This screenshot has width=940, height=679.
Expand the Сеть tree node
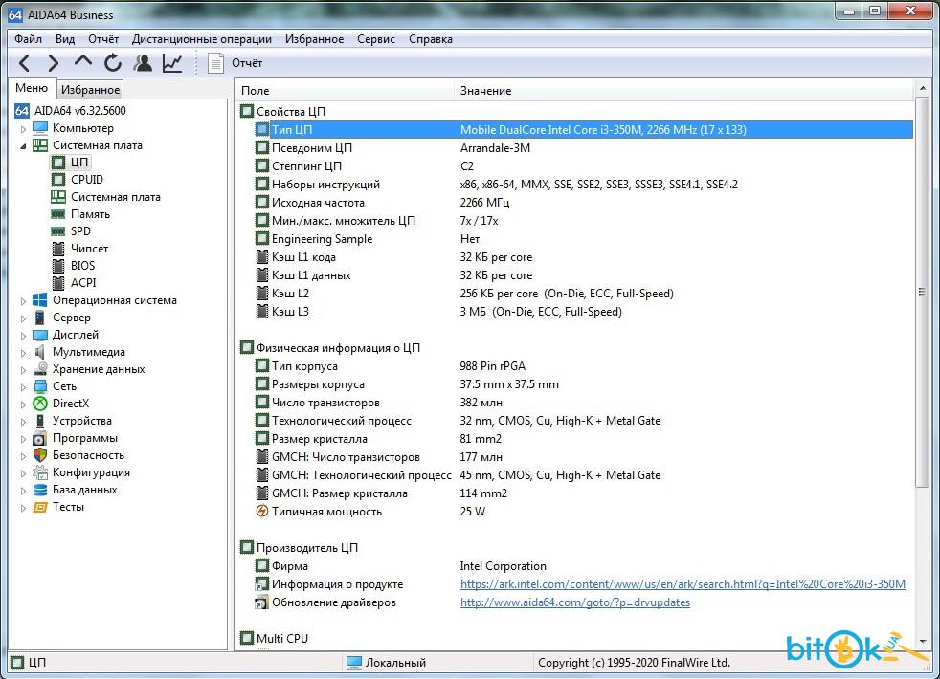coord(23,387)
